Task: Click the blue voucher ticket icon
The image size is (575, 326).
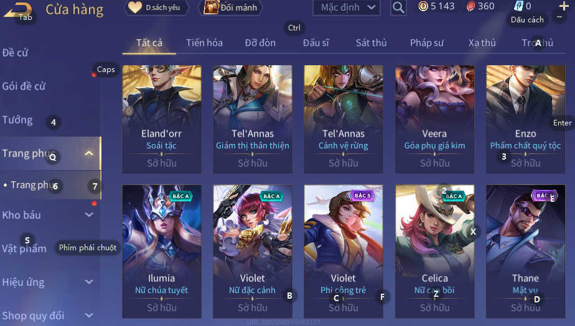Action: pos(518,6)
